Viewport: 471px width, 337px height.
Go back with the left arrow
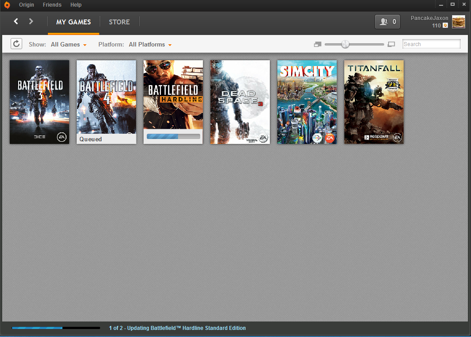point(16,21)
